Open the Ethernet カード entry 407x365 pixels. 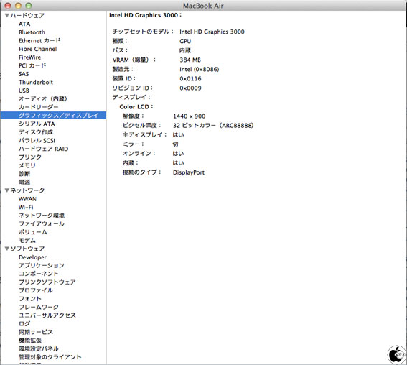pyautogui.click(x=39, y=40)
